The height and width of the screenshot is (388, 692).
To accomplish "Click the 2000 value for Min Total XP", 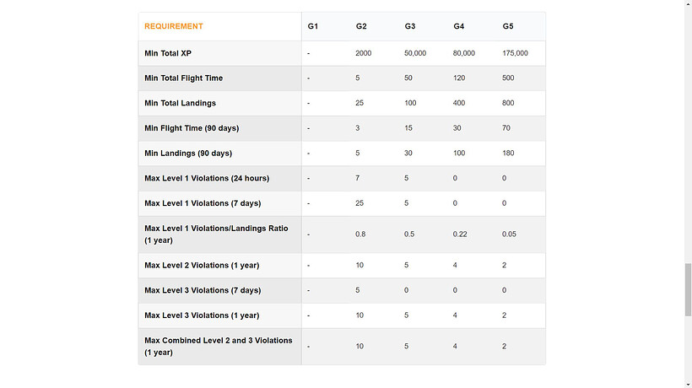I will tap(363, 53).
